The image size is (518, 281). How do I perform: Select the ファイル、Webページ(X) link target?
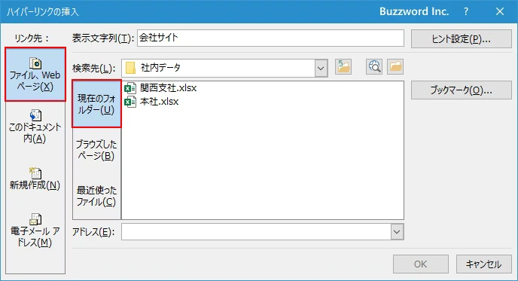[x=35, y=75]
